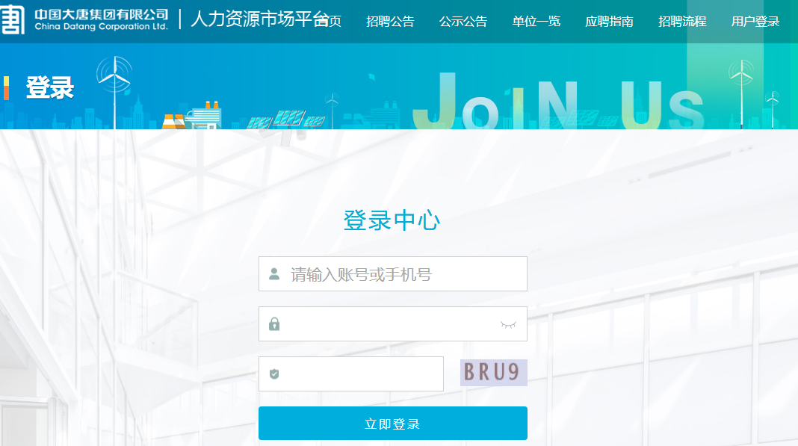Open the 应聘指南 application guide
The height and width of the screenshot is (446, 798).
[609, 21]
